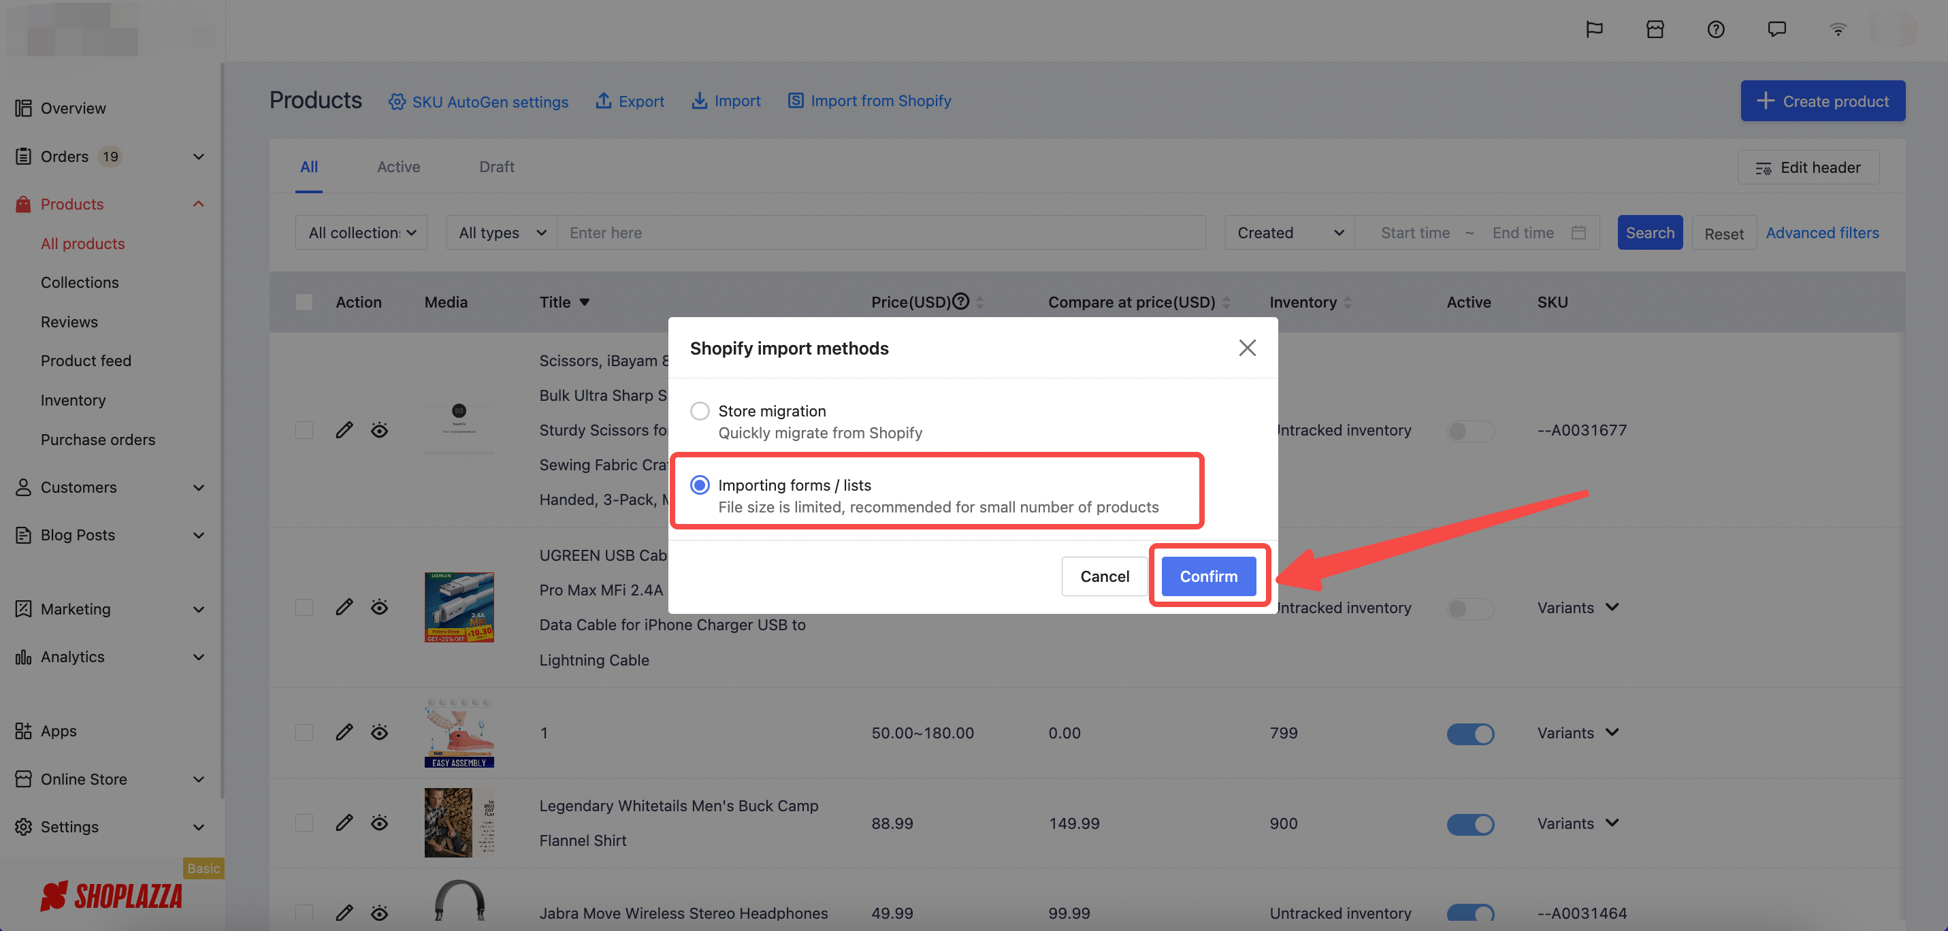Preview product titled 1 with eye icon
This screenshot has height=931, width=1948.
point(380,732)
